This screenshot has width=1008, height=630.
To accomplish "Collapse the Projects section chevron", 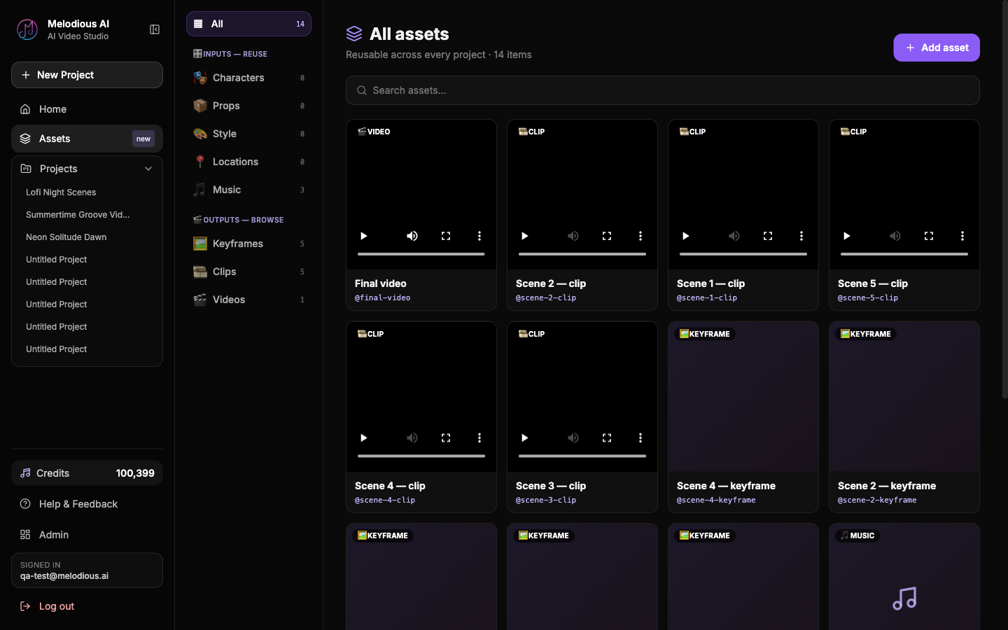I will pos(148,169).
